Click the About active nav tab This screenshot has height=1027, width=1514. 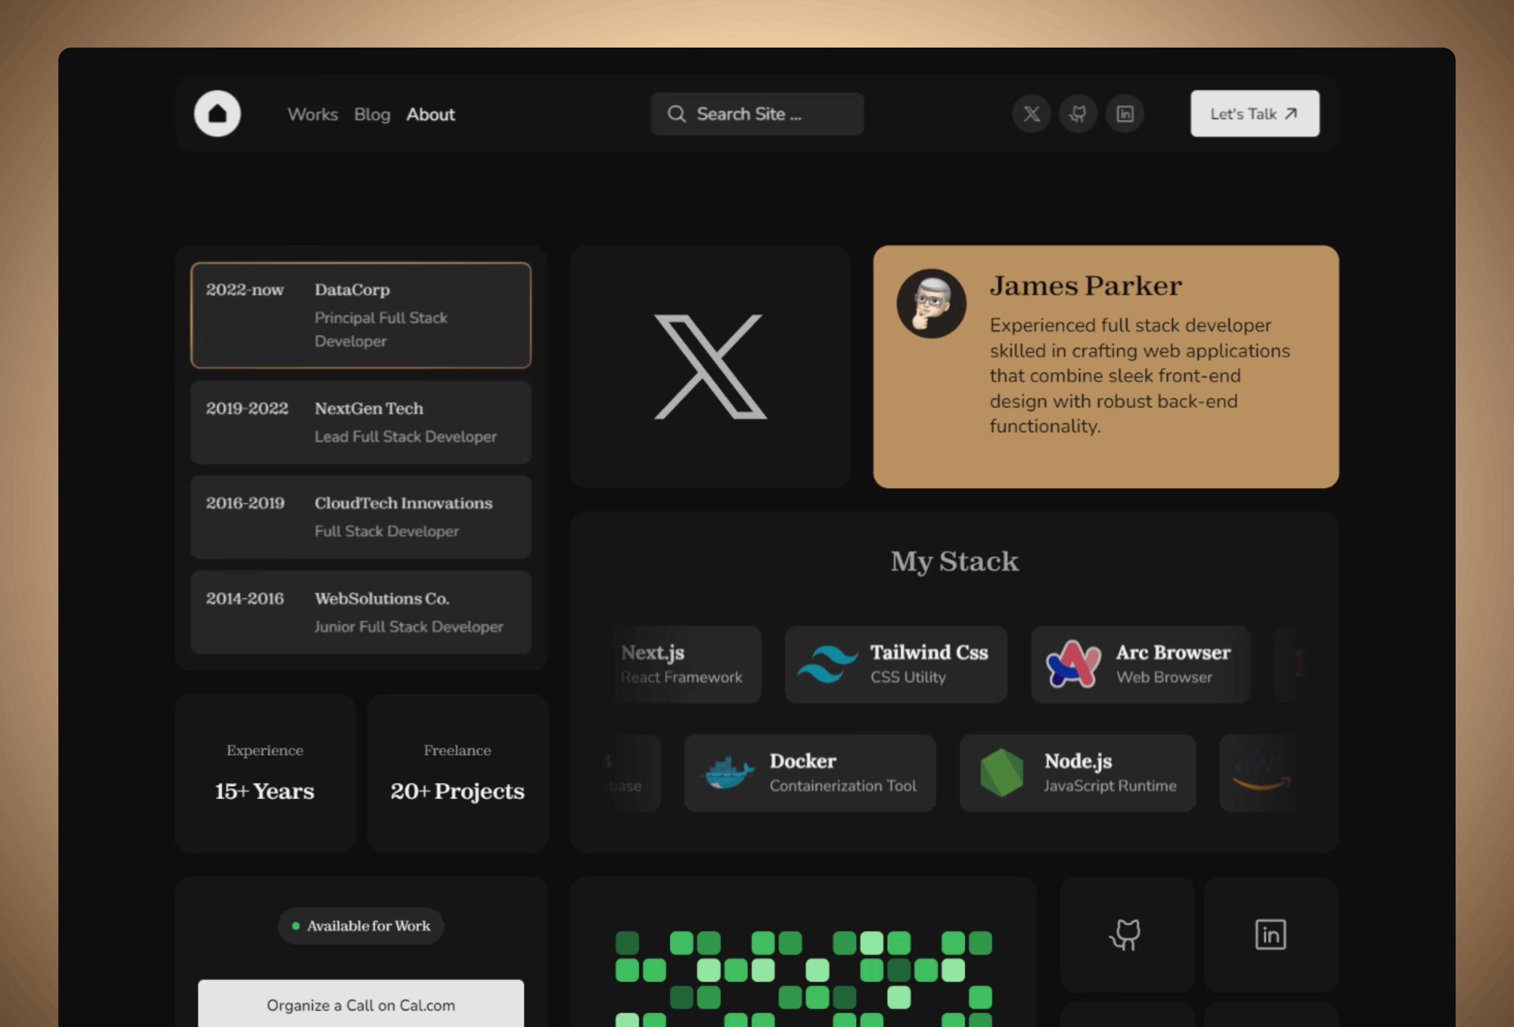click(430, 114)
